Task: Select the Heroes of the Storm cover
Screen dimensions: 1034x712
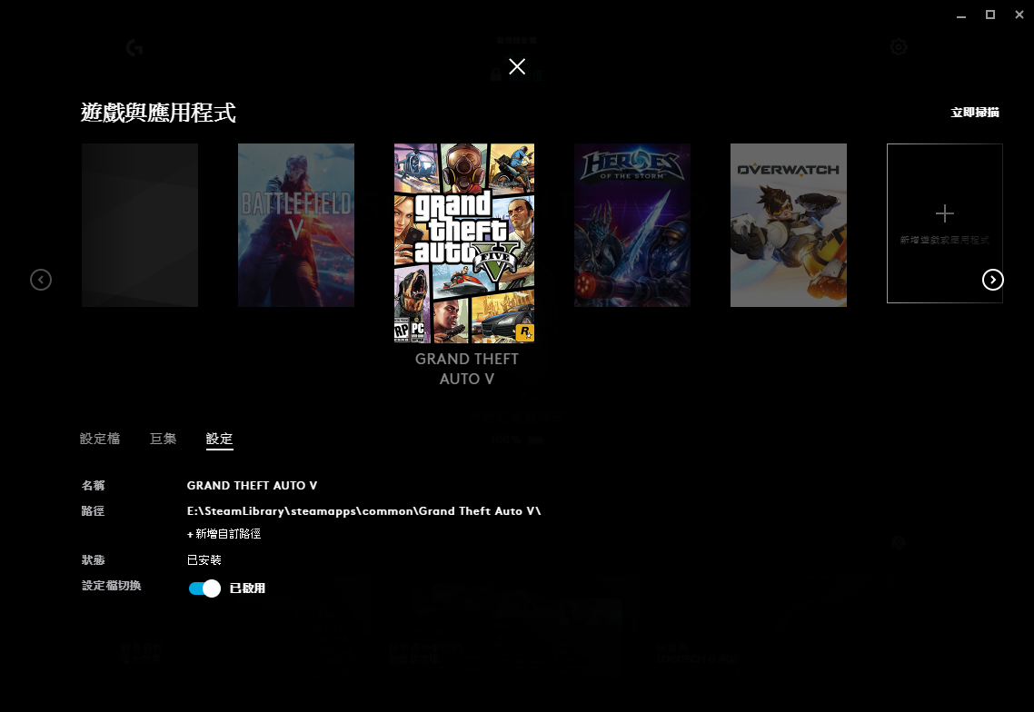Action: (x=631, y=225)
